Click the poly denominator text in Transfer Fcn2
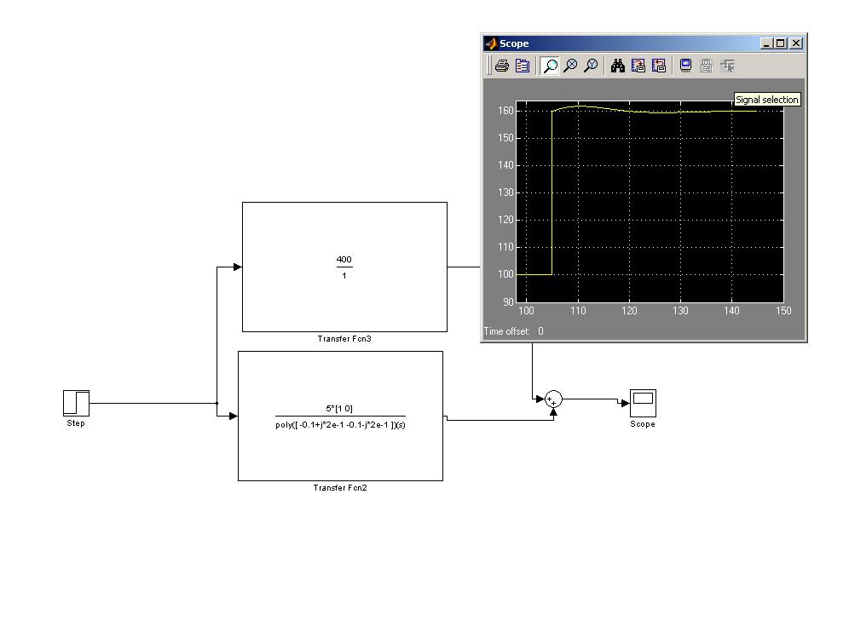Image resolution: width=849 pixels, height=632 pixels. 340,425
